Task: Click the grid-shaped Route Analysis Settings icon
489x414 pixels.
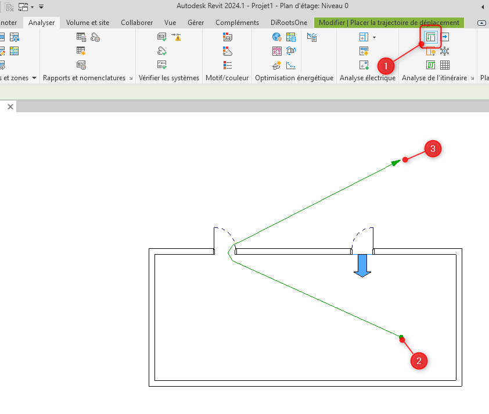Action: 445,65
